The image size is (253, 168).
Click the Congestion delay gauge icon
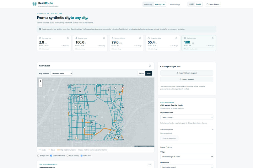[148, 38]
